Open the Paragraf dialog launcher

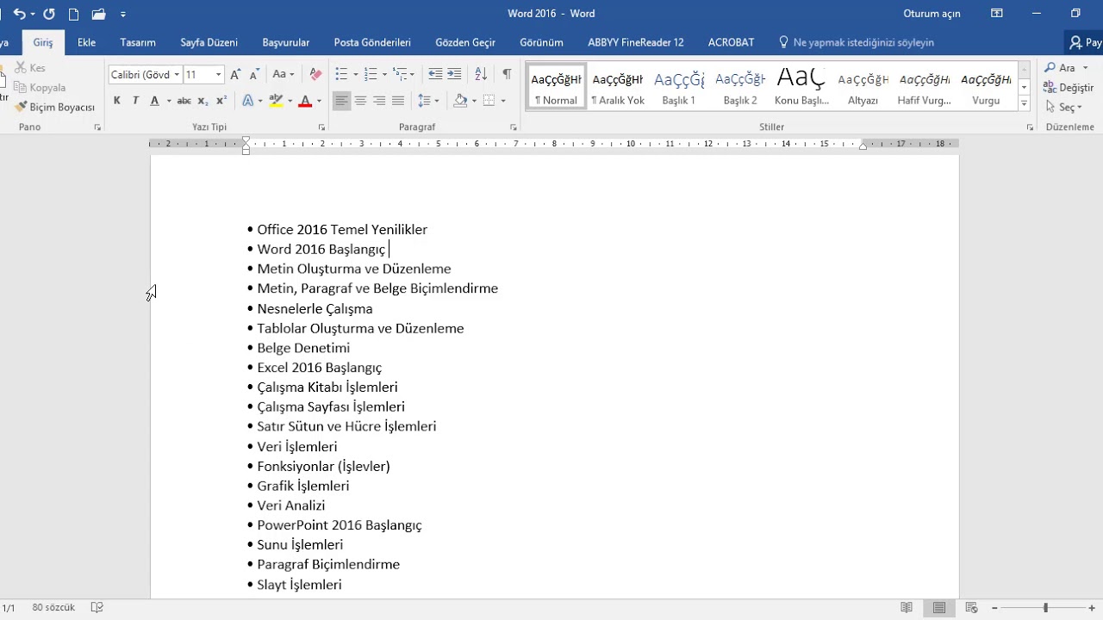[x=513, y=127]
